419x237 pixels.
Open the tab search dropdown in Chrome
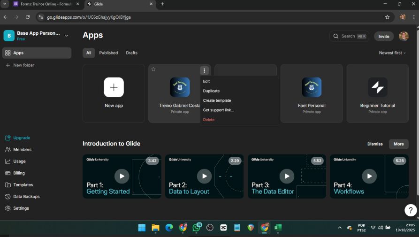5,4
